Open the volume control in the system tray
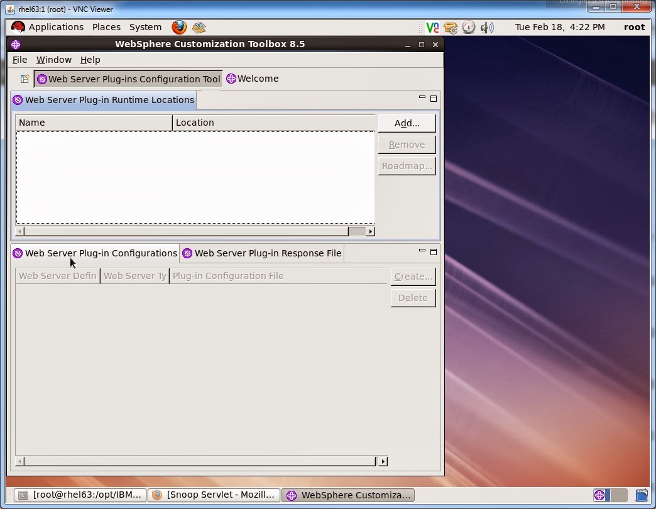 point(486,27)
